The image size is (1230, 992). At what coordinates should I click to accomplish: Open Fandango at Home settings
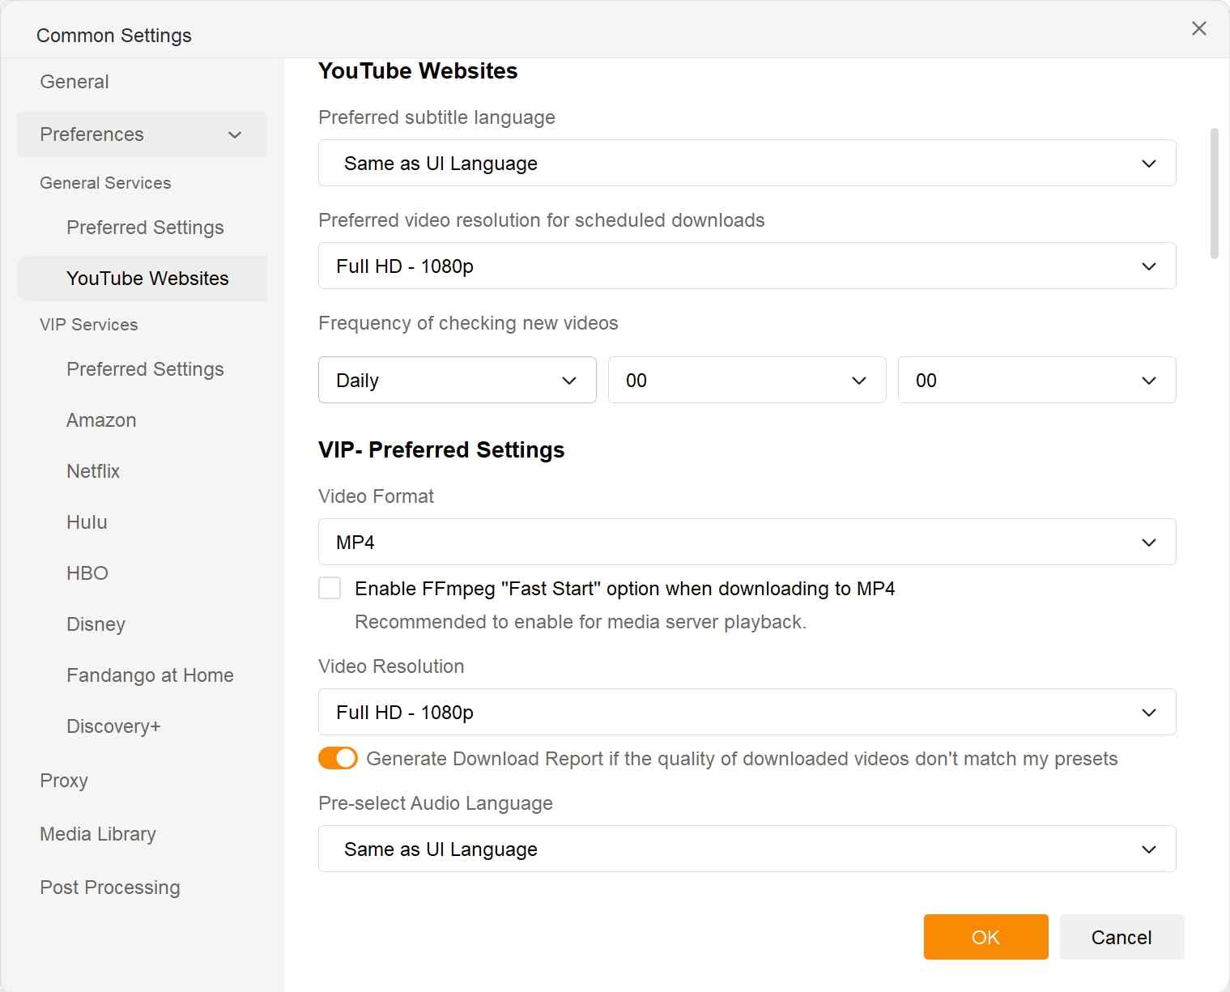click(x=150, y=675)
